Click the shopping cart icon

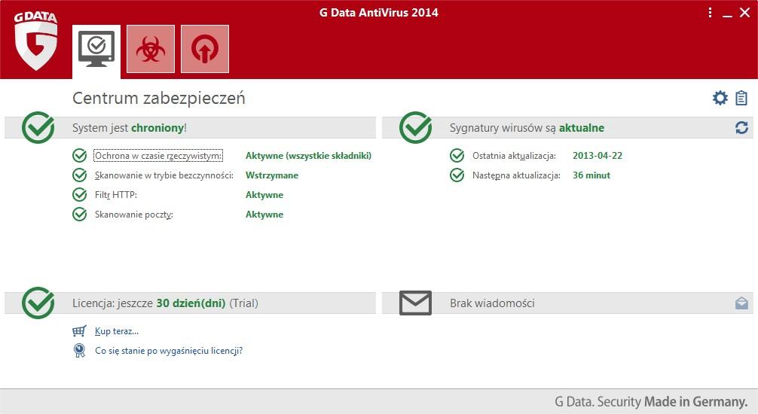[x=79, y=331]
